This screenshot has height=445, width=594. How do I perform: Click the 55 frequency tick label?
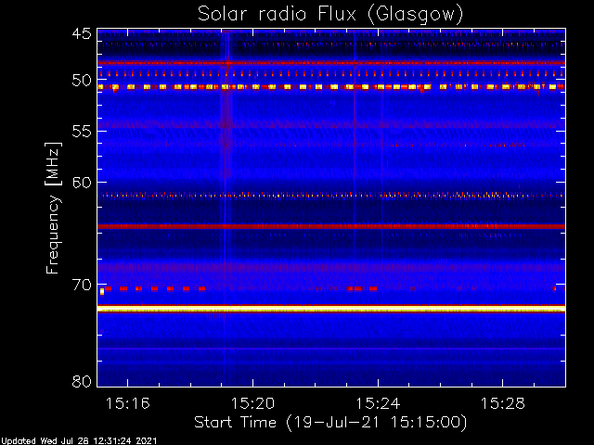[x=82, y=132]
